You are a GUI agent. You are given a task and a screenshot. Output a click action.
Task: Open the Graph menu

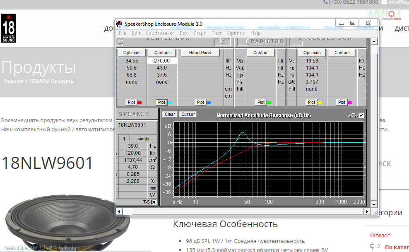coord(200,33)
